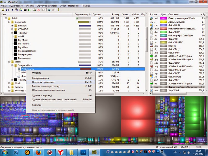Sort by the Имя column header

click(x=36, y=14)
